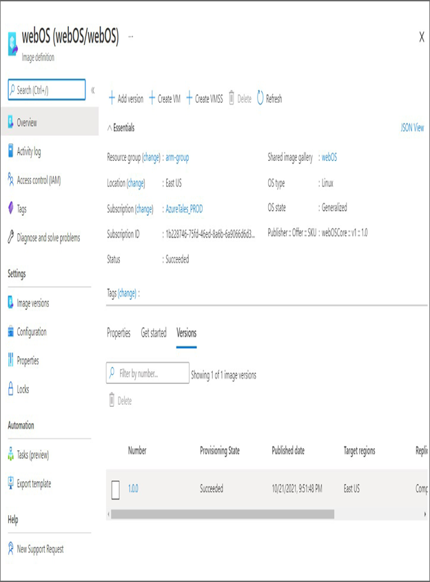Open version 1.0.0 link
Screen dimensions: 430x582
[133, 488]
